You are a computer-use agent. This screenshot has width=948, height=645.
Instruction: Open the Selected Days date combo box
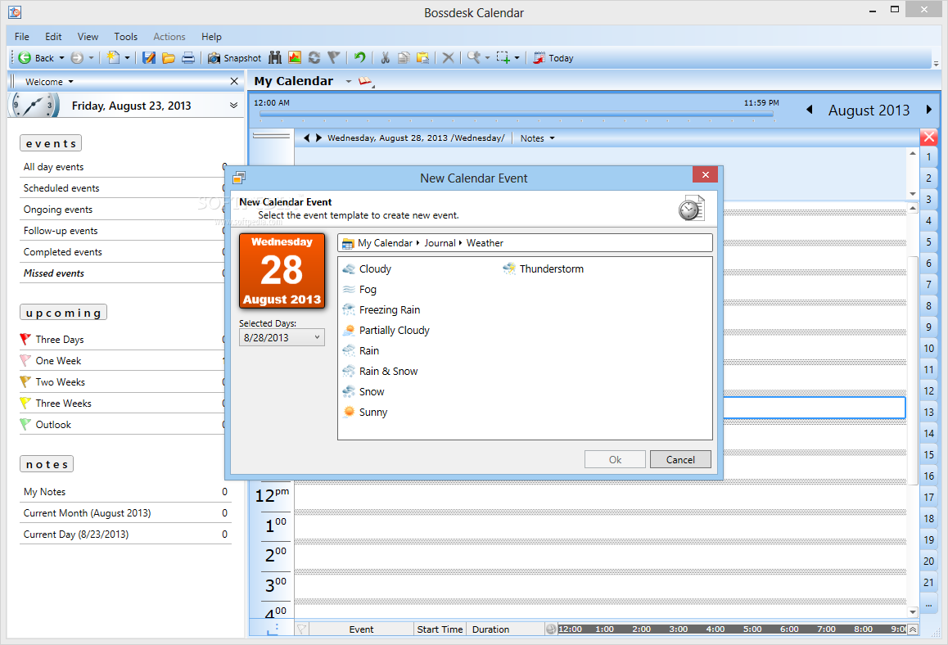[282, 337]
